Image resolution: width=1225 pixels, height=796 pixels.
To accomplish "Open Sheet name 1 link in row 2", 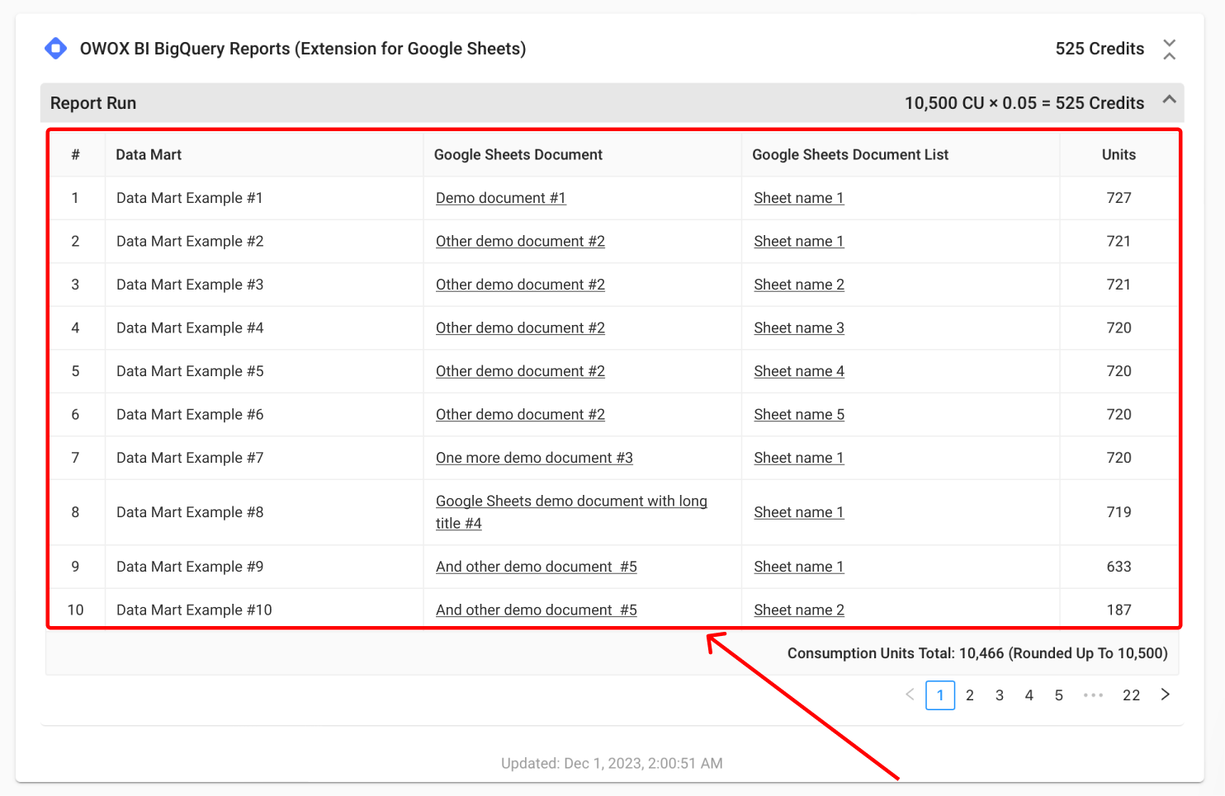I will coord(799,242).
